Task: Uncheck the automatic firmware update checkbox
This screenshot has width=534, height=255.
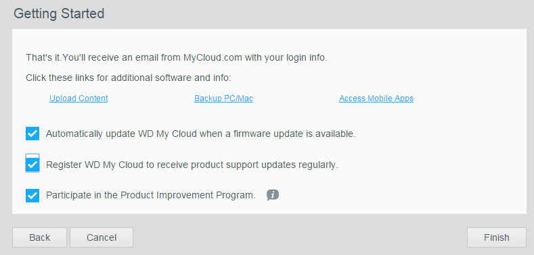Action: pyautogui.click(x=32, y=134)
